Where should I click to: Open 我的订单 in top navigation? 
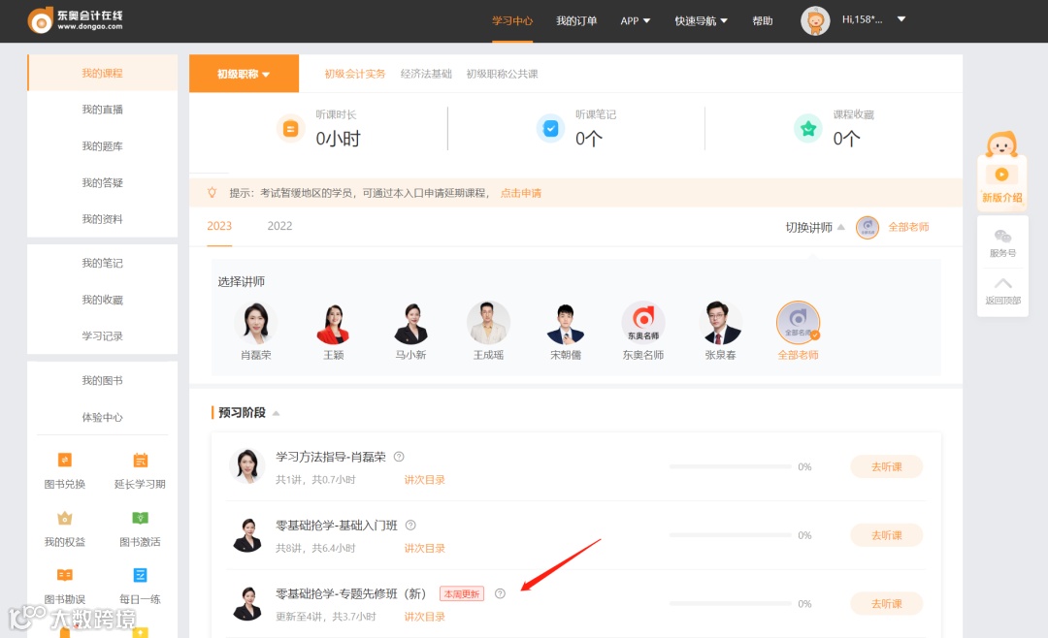(576, 20)
